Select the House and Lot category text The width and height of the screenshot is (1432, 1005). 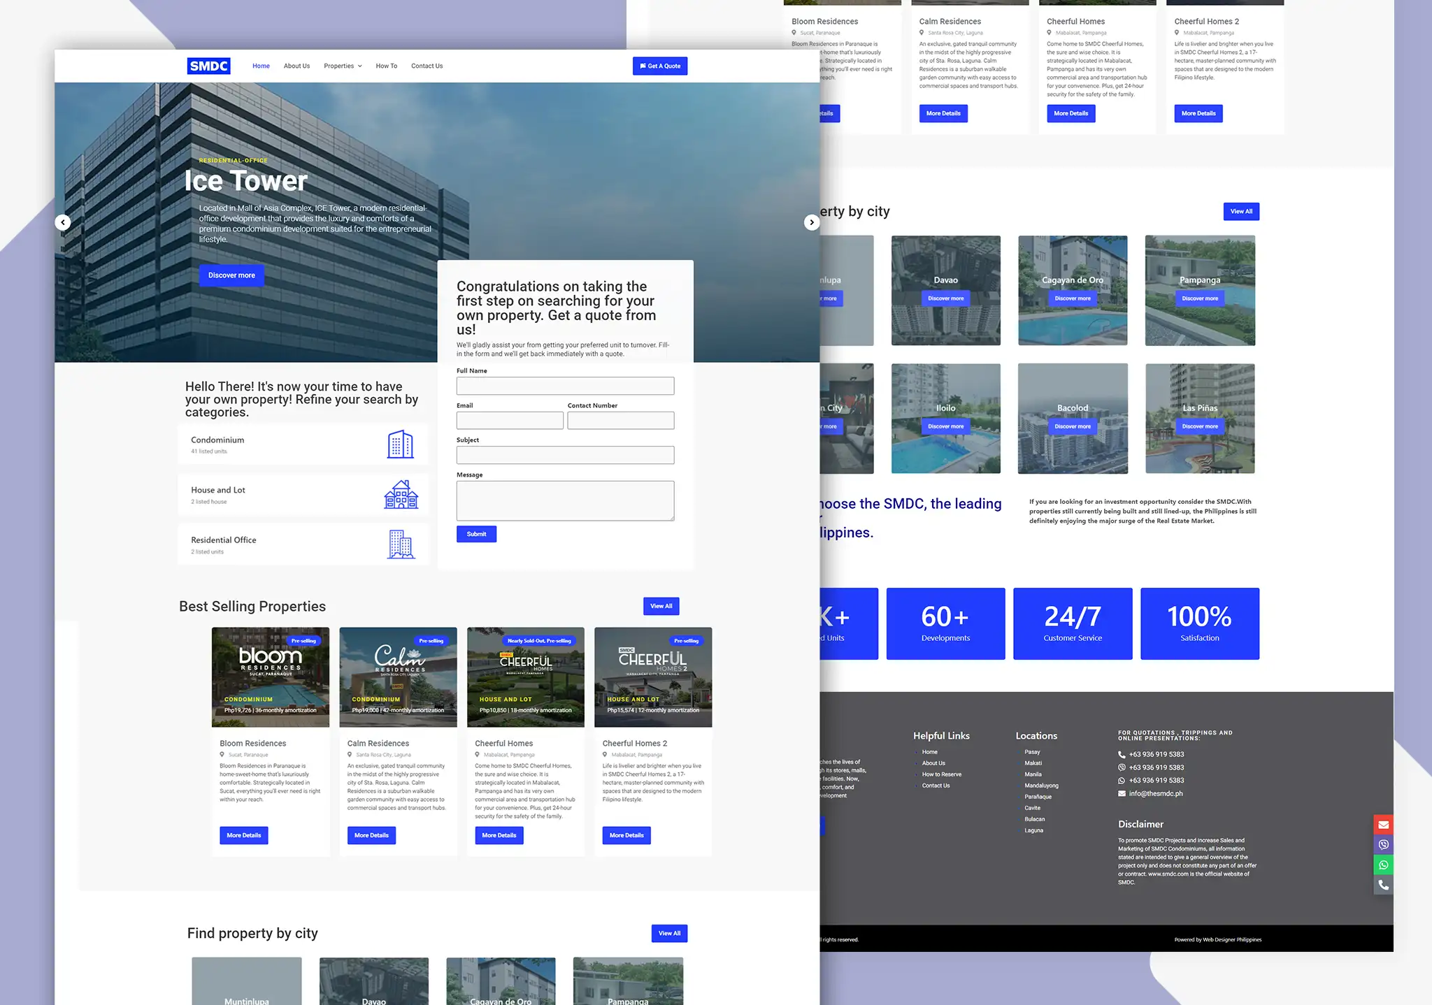(x=218, y=490)
